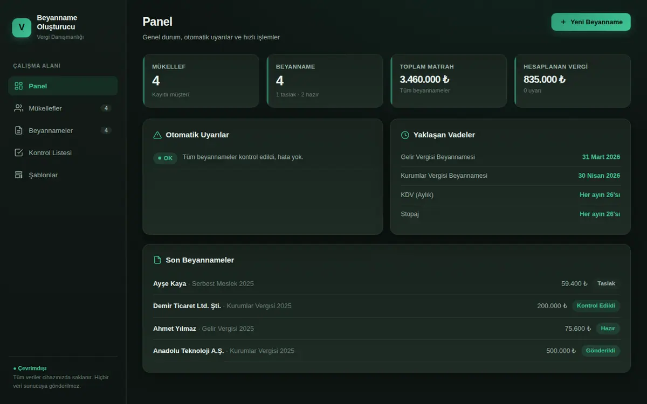
Task: Open Anadolu Teknoloji A.Ş. declaration
Action: click(x=387, y=351)
